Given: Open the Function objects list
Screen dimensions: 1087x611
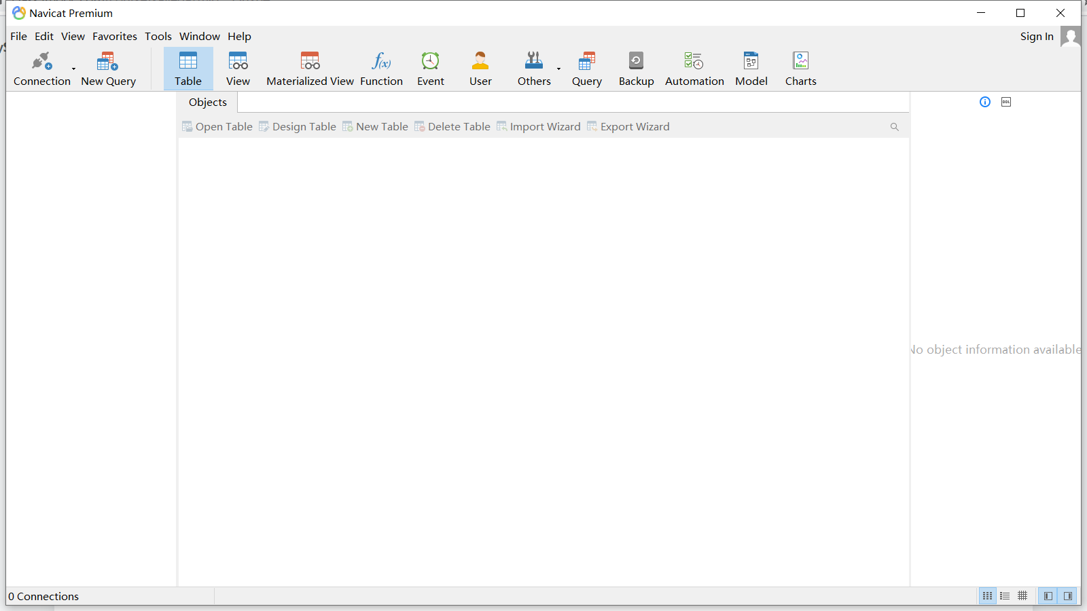Looking at the screenshot, I should click(381, 69).
